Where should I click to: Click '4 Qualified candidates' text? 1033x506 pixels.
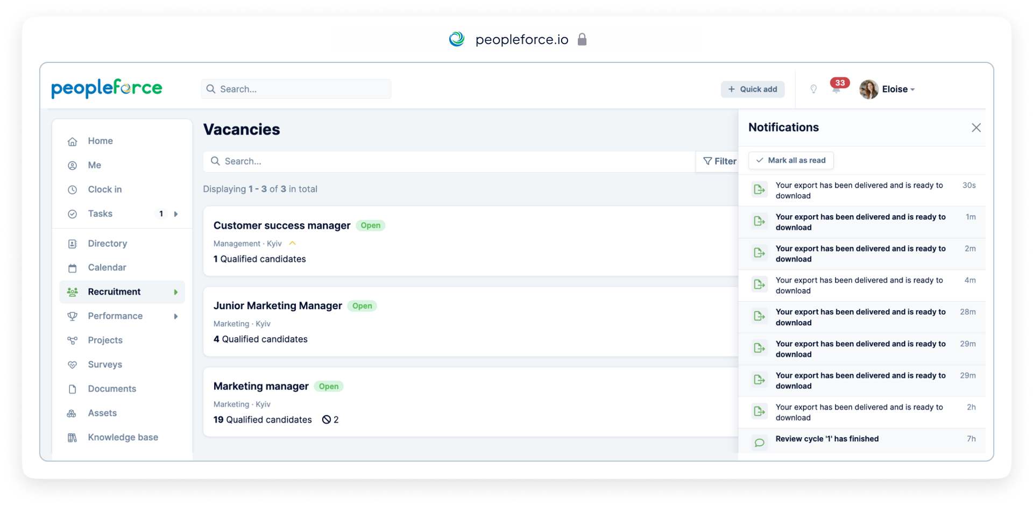tap(260, 339)
